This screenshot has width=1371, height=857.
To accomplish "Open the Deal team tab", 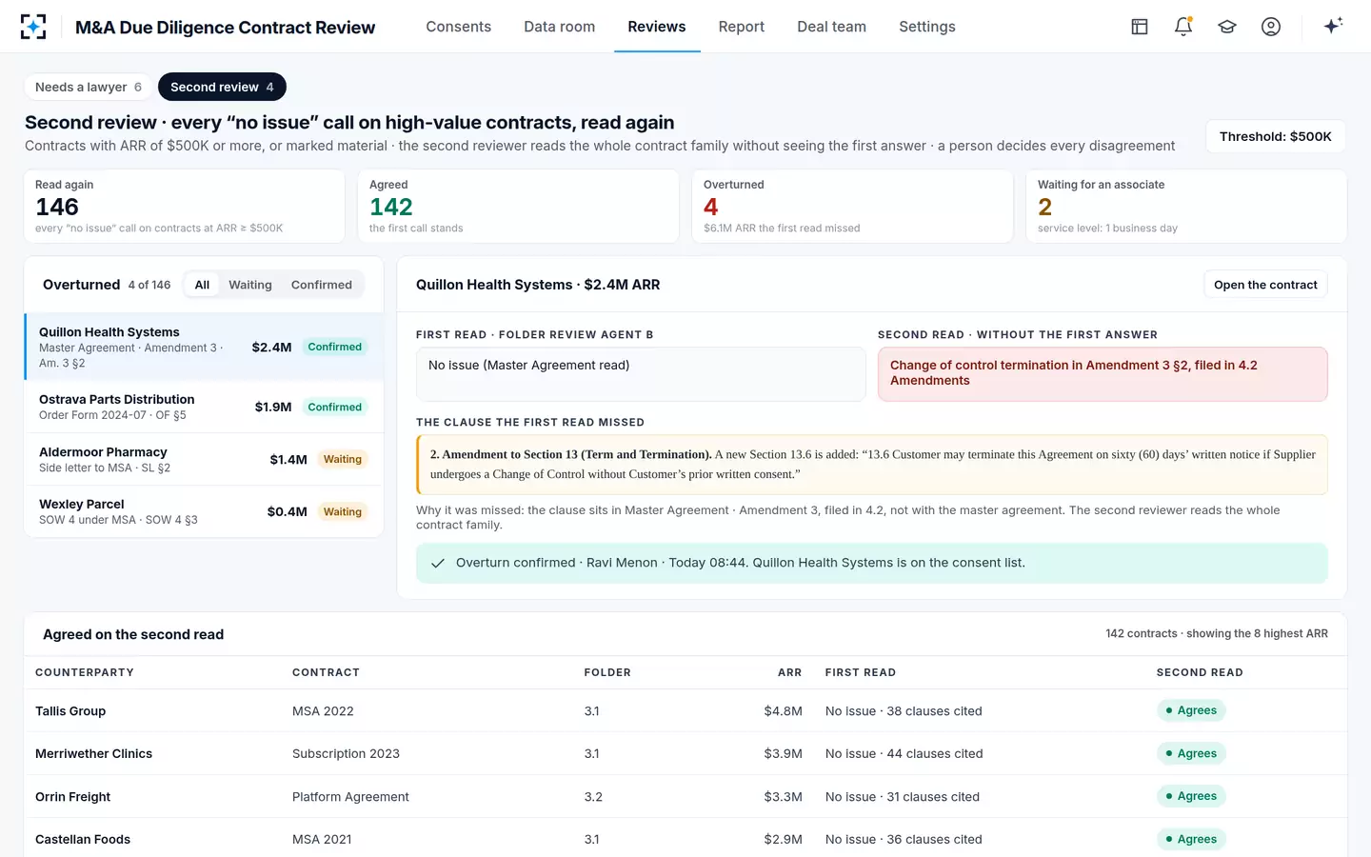I will tap(832, 27).
